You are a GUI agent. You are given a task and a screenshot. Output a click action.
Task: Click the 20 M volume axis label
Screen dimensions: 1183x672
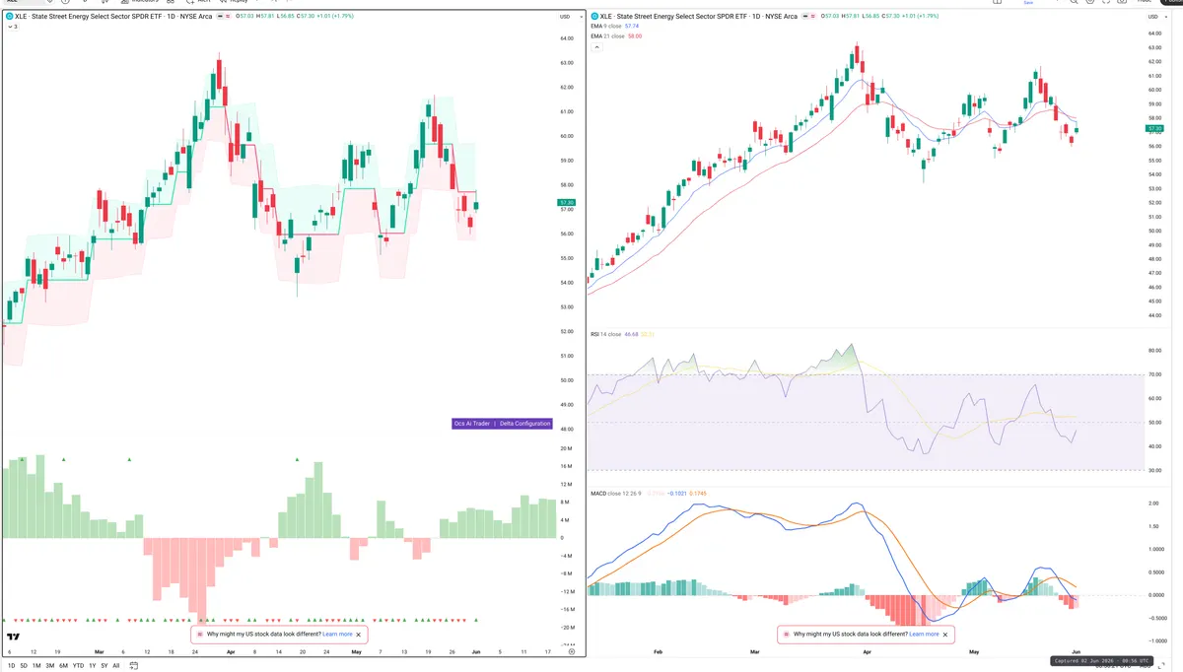click(566, 447)
